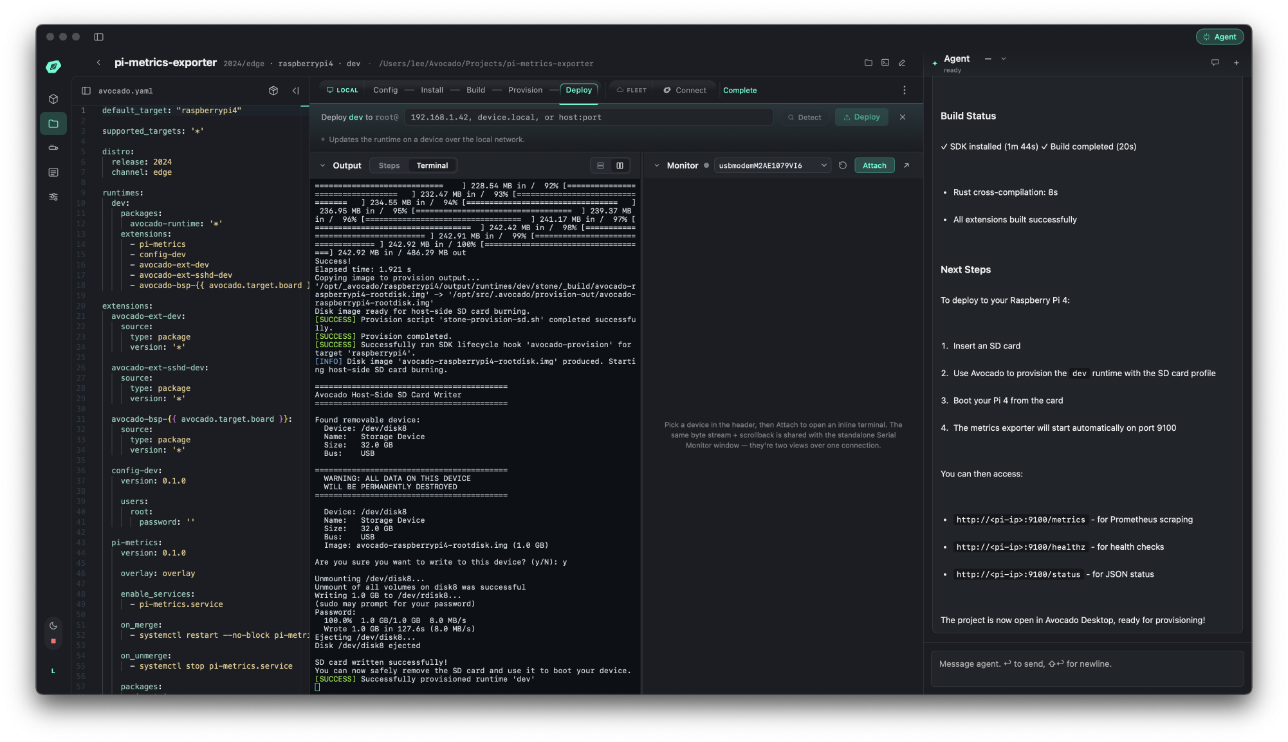
Task: Select the folder (projects) icon in the left sidebar
Action: click(x=53, y=123)
